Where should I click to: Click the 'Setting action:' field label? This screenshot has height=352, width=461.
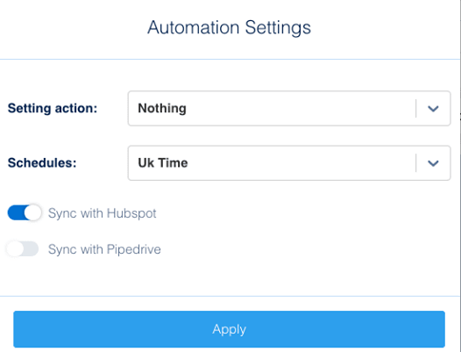[x=53, y=108]
